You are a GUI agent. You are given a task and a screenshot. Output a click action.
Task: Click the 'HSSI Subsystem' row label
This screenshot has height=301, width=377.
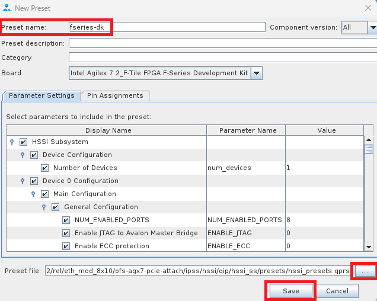[x=60, y=142]
